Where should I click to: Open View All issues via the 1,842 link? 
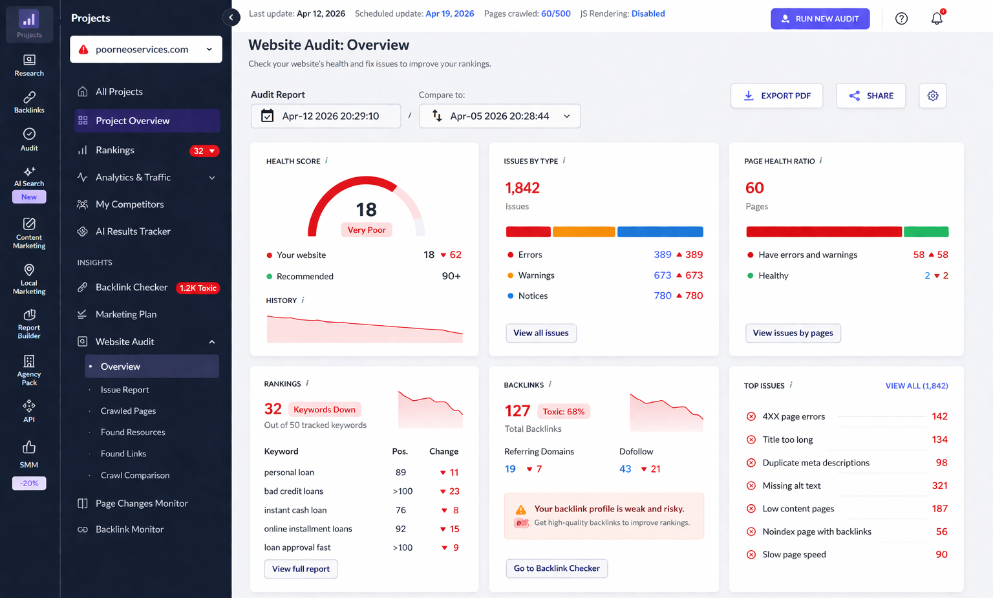(917, 385)
